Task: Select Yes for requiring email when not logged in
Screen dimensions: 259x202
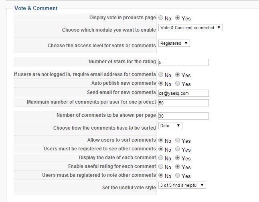Action: pos(178,75)
